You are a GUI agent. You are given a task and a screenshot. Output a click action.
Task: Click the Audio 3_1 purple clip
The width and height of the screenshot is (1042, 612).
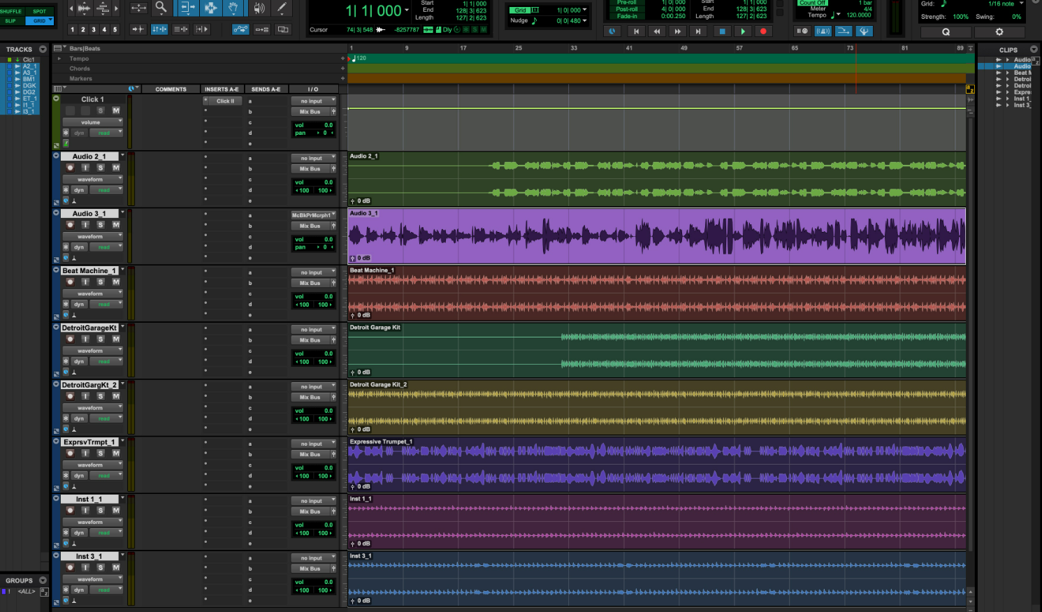[x=657, y=236]
